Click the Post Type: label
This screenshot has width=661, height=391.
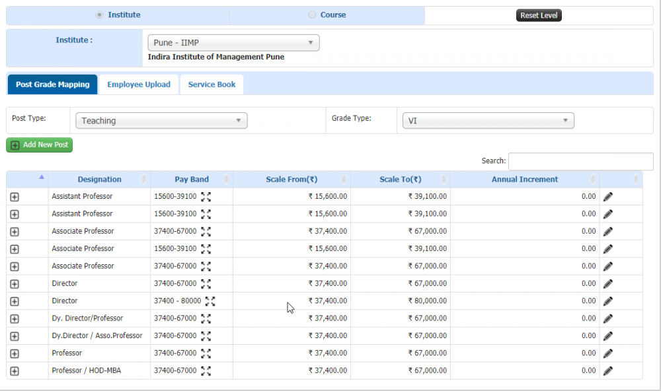click(x=28, y=118)
